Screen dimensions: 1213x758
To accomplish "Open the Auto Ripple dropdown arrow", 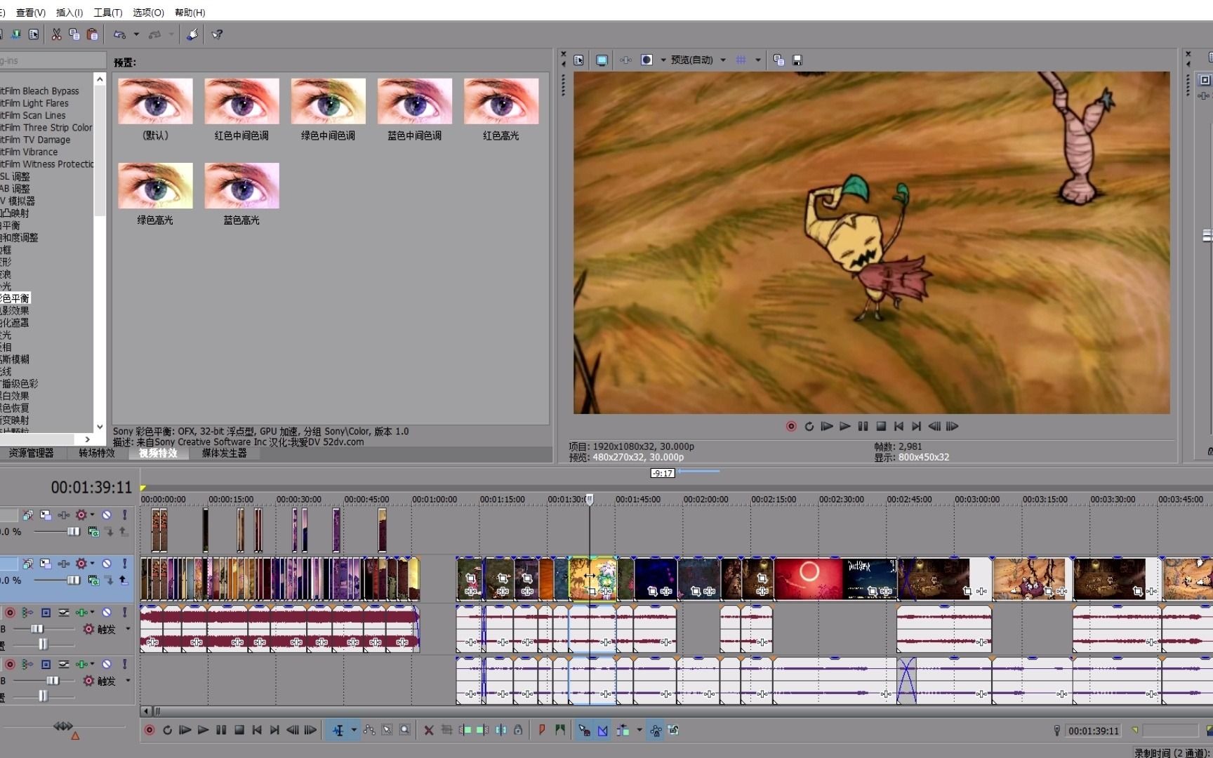I will 639,730.
